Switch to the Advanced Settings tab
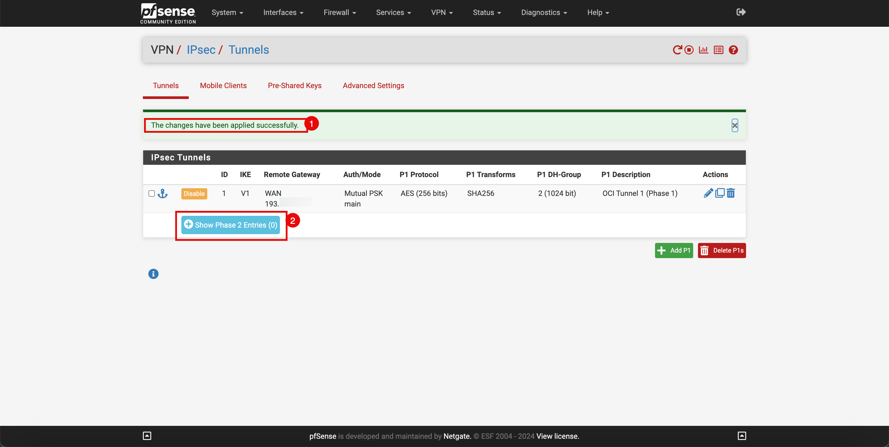Image resolution: width=889 pixels, height=447 pixels. (x=374, y=85)
